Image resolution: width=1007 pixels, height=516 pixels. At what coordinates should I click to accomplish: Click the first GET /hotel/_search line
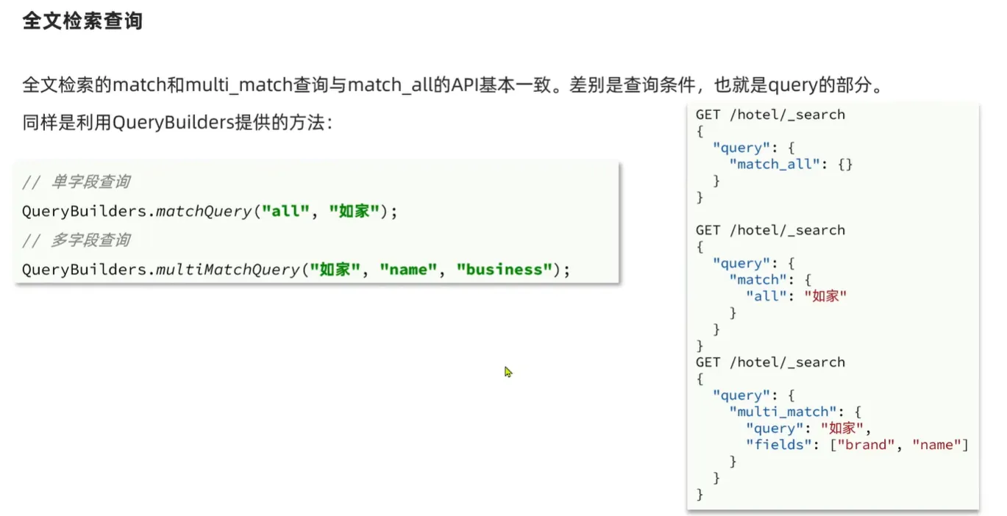[x=770, y=115]
